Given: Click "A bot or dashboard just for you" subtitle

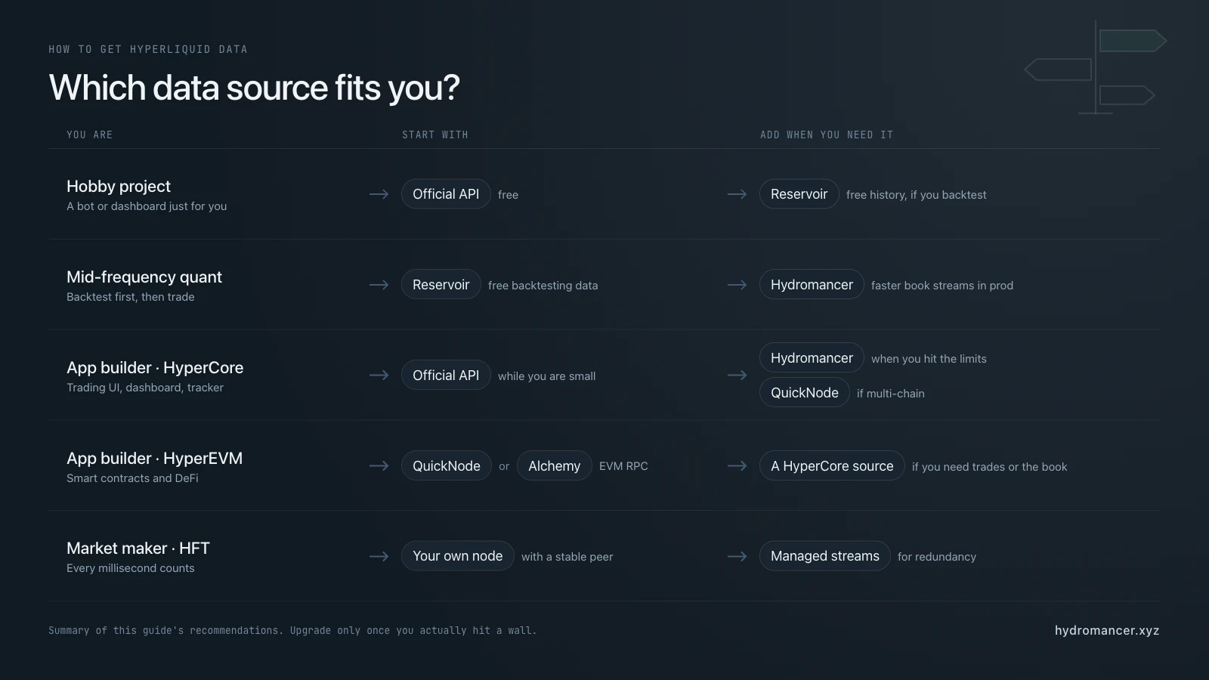Looking at the screenshot, I should click(x=147, y=206).
